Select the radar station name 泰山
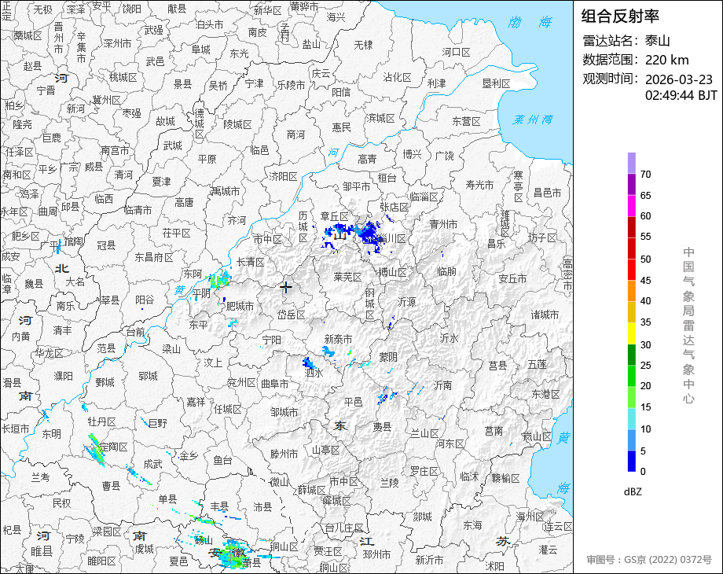This screenshot has width=723, height=574. [x=657, y=41]
